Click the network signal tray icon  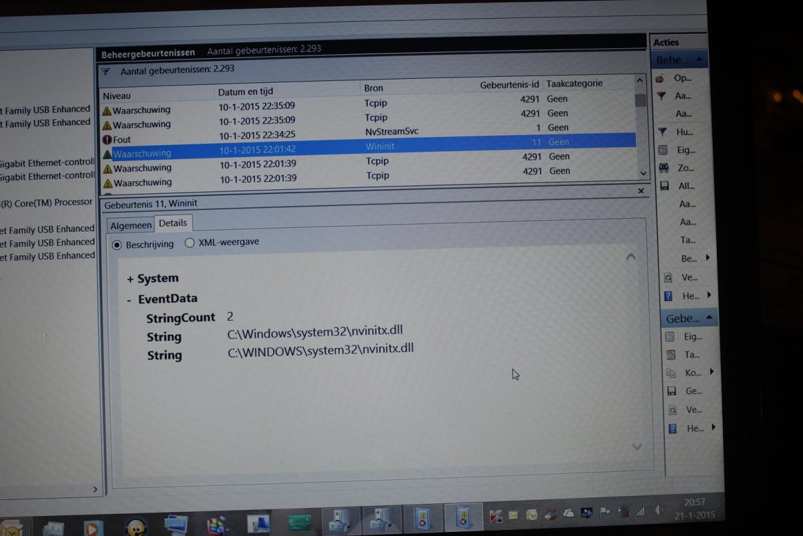point(640,511)
